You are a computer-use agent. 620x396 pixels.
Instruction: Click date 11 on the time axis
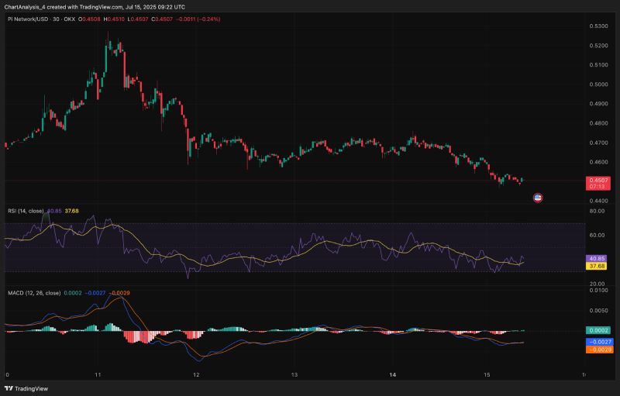click(x=98, y=374)
